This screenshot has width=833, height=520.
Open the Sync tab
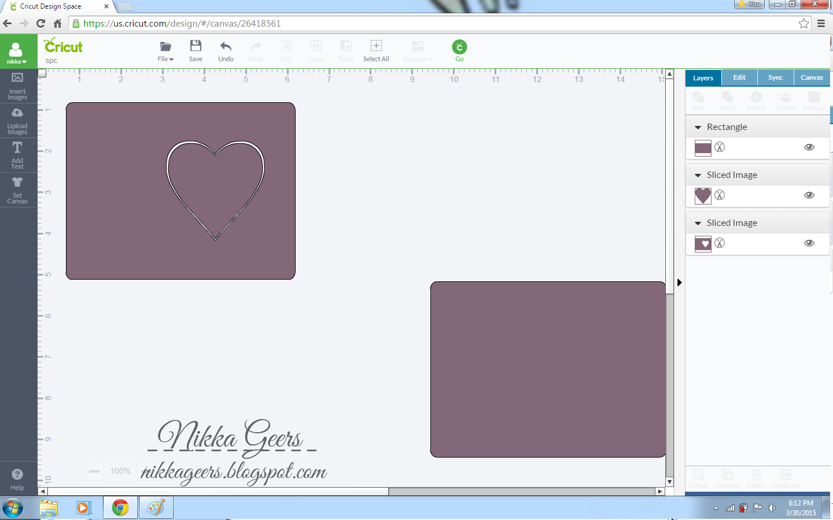pos(775,77)
